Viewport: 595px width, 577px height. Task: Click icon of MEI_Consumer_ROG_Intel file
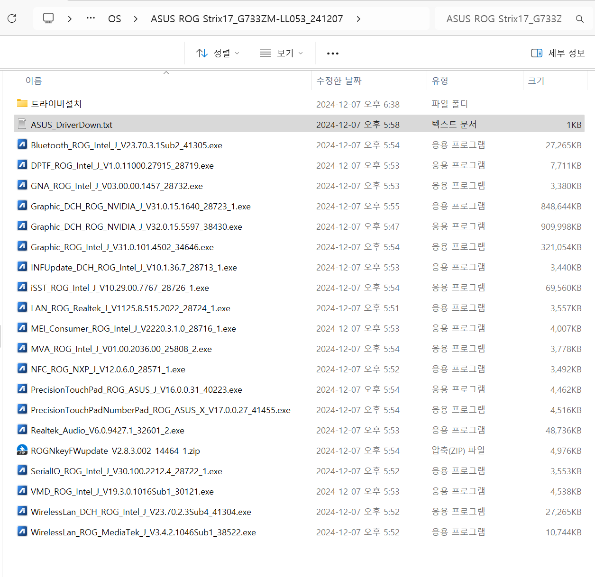22,328
